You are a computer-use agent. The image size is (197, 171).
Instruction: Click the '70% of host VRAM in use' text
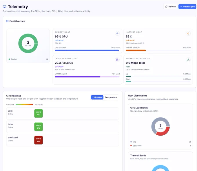coord(65,69)
